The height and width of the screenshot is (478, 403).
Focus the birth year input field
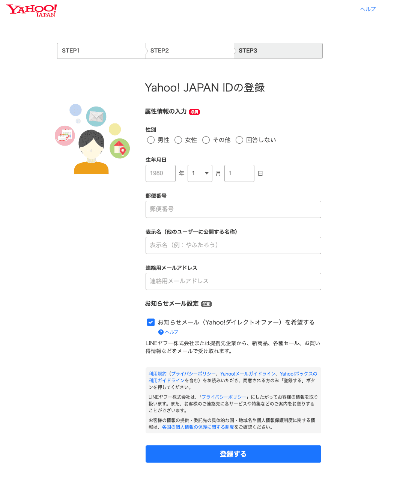click(x=161, y=173)
